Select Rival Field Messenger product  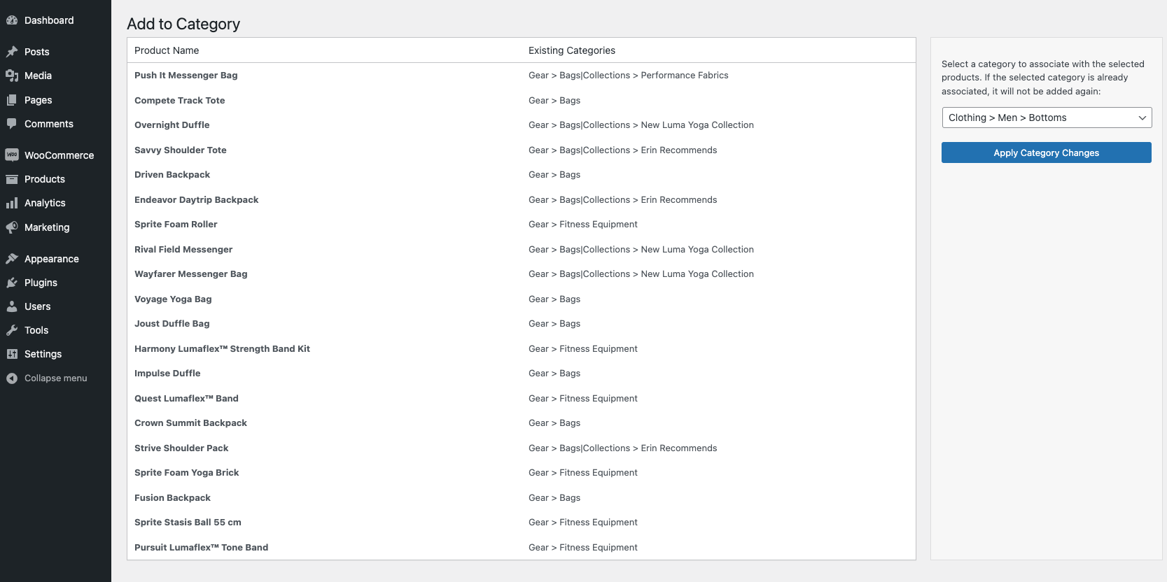(183, 250)
